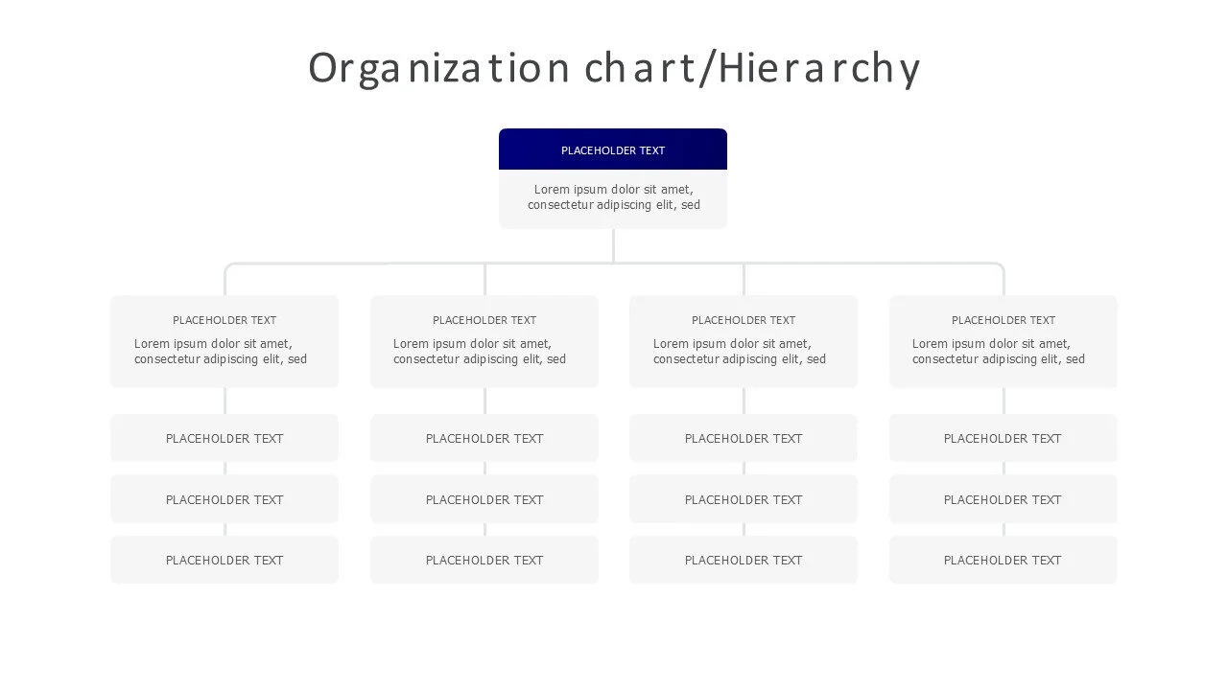
Task: Select the top PLACEHOLDER TEXT box in column four
Action: (x=1003, y=438)
